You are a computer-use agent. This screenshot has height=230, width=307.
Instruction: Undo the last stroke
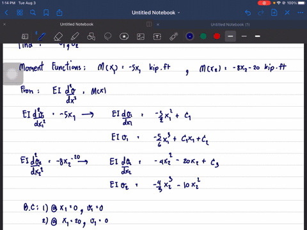248,13
